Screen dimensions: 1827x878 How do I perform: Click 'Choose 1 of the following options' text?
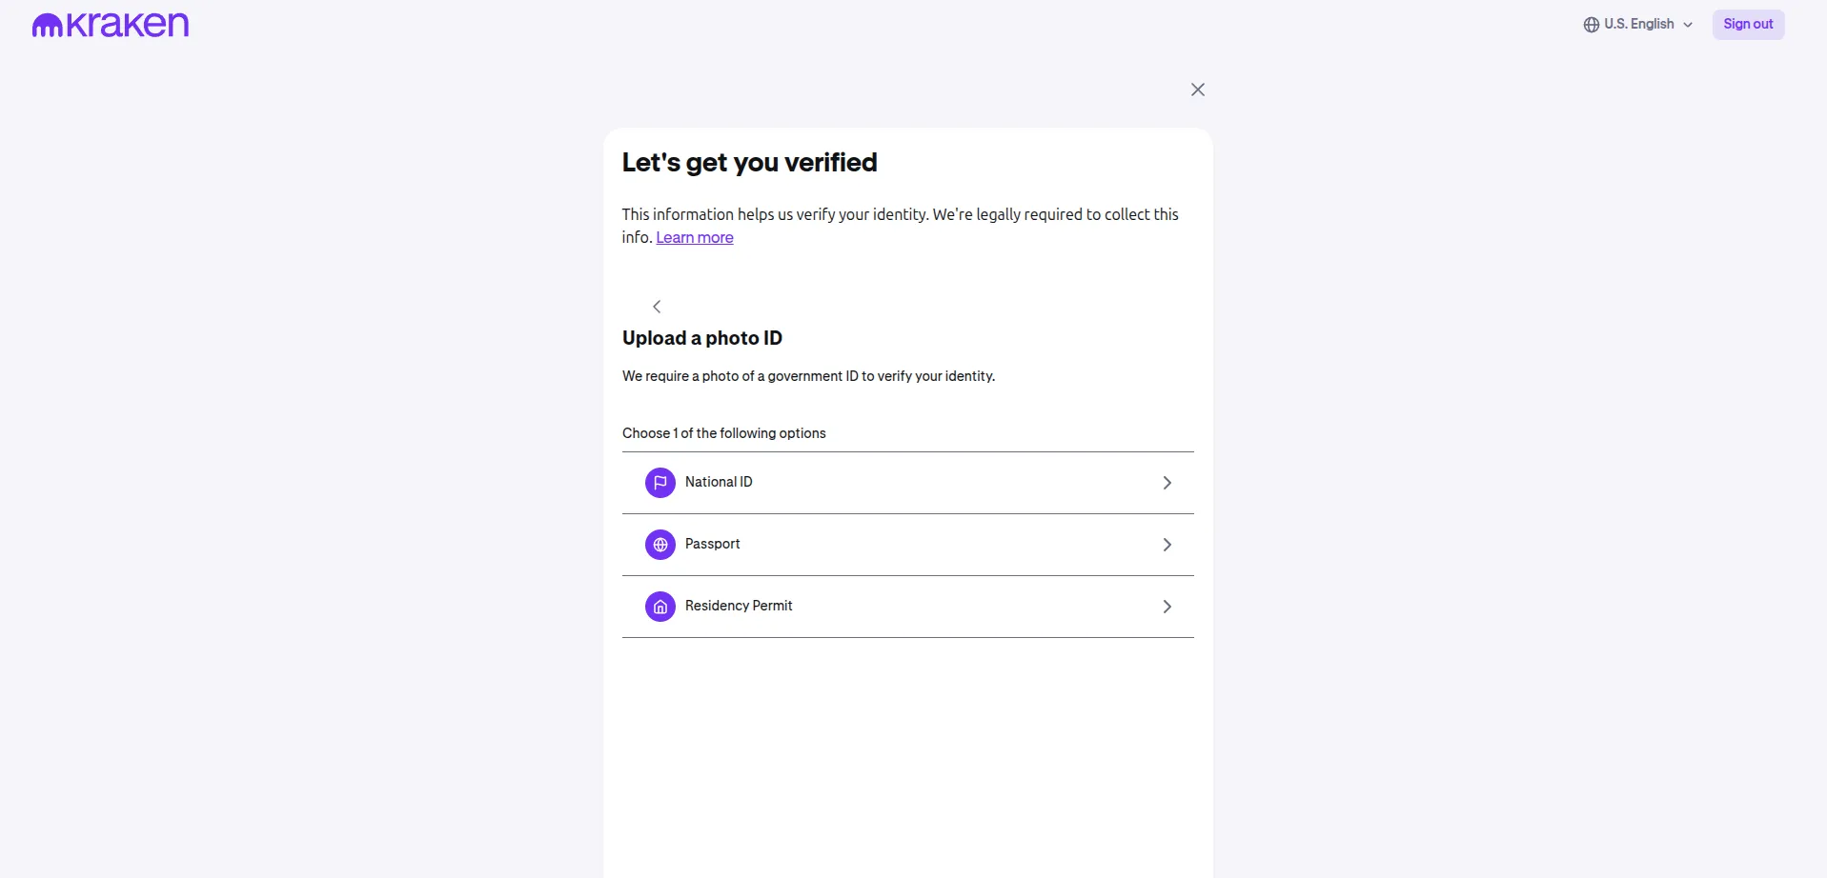coord(724,433)
